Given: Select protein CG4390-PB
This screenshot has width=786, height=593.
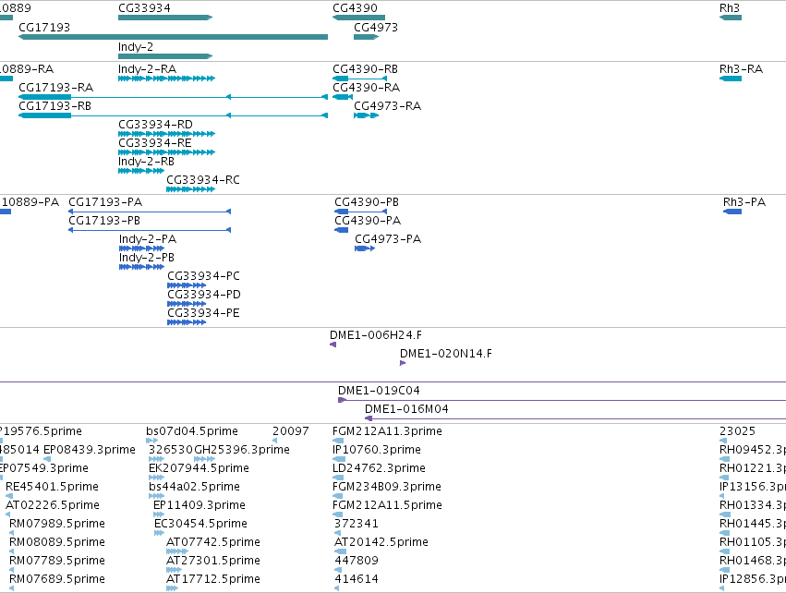Looking at the screenshot, I should click(x=360, y=212).
